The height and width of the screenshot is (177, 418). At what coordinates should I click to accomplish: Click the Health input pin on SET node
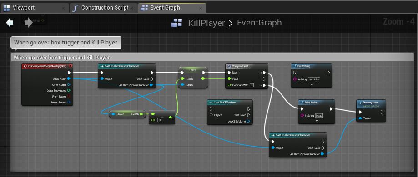click(x=182, y=79)
